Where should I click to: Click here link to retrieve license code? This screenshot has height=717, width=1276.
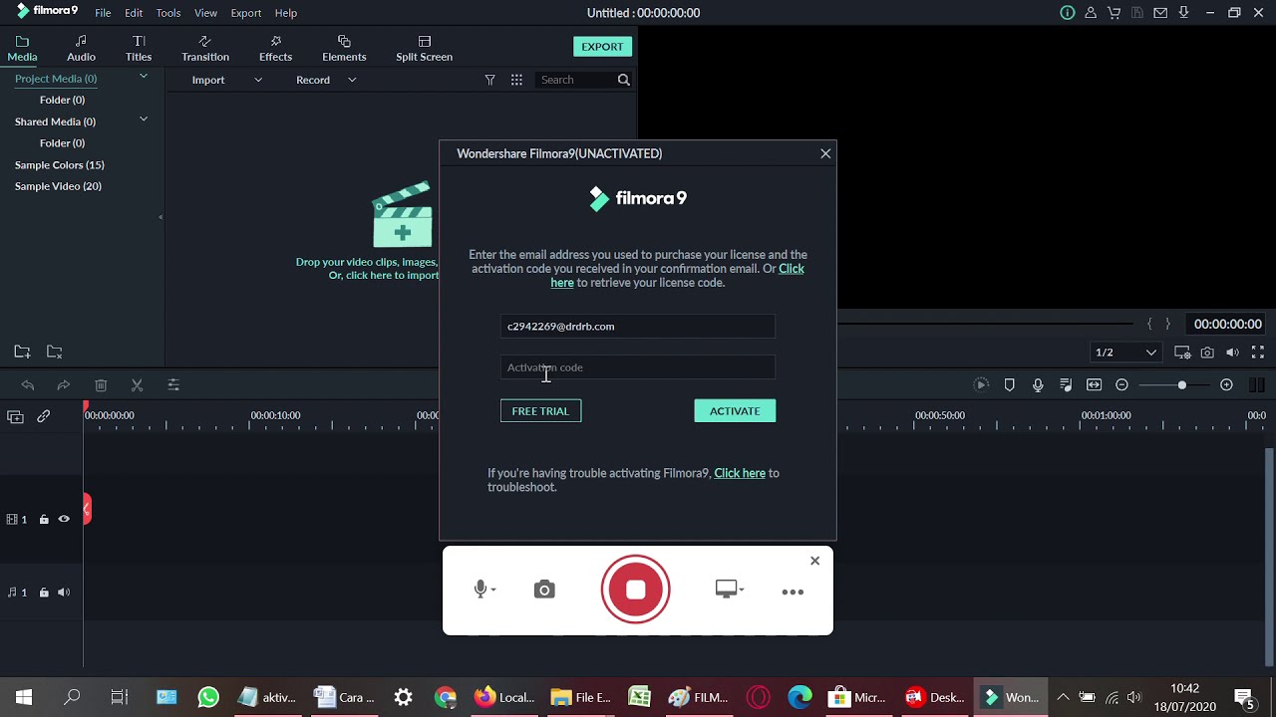tap(678, 276)
